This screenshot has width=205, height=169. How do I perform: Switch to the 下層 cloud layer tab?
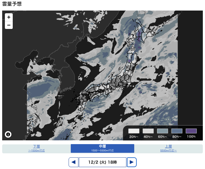click(x=36, y=147)
